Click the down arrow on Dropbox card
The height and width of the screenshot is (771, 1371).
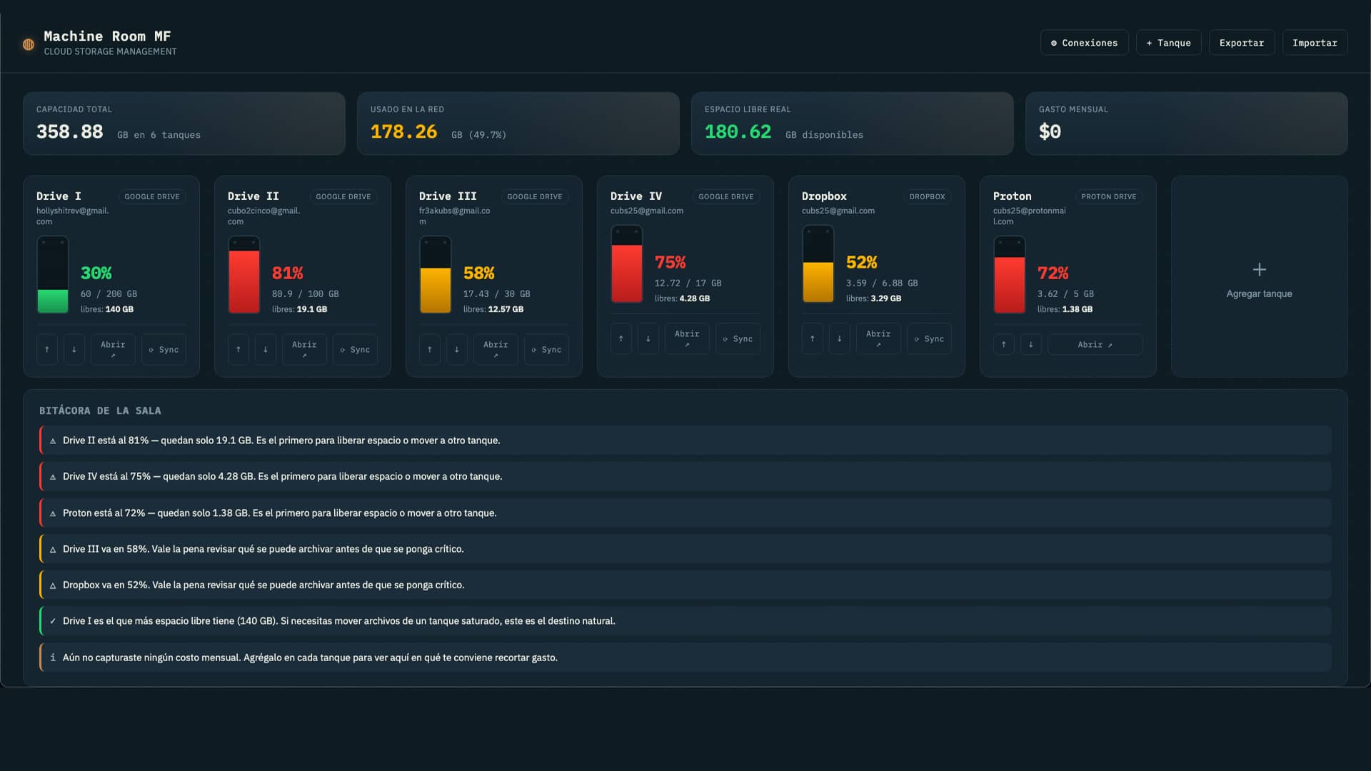point(840,339)
